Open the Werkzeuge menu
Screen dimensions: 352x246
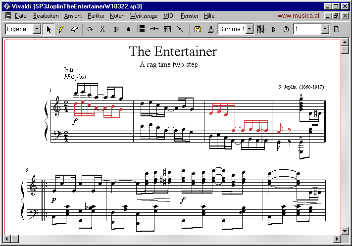pos(144,16)
